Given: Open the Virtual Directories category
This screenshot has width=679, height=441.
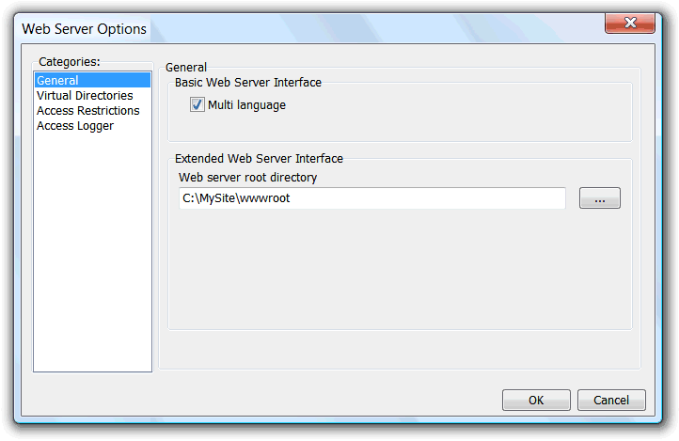Looking at the screenshot, I should (85, 96).
